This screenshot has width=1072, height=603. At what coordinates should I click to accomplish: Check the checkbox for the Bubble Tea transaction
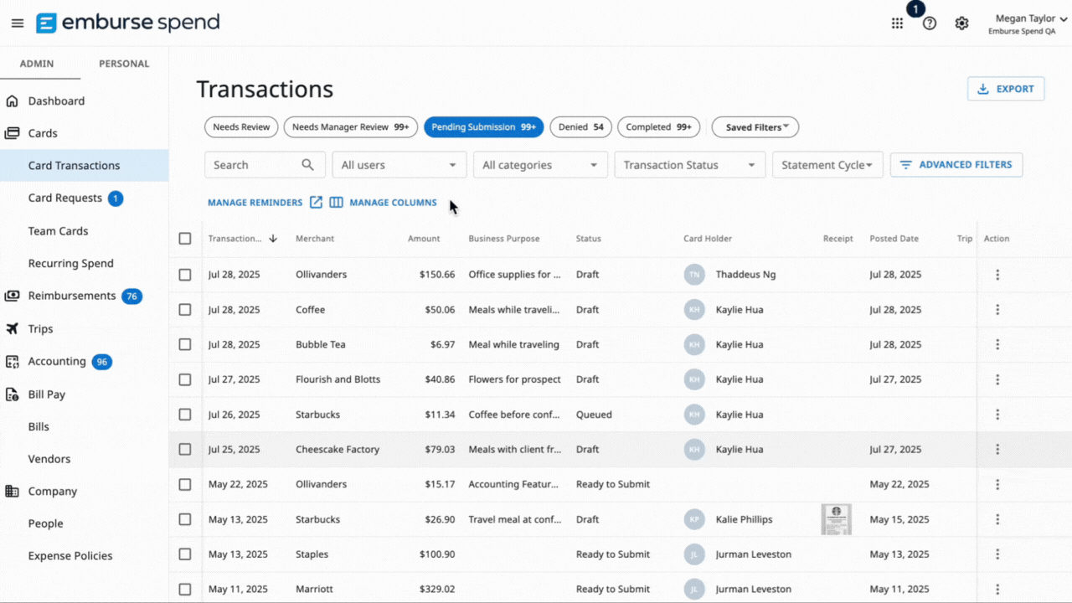185,344
